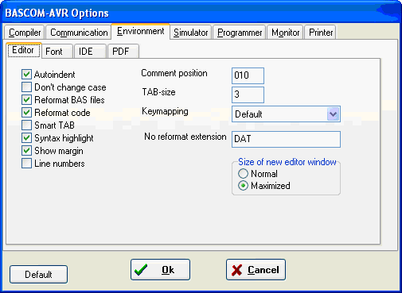Select the Maximized radio option
402x293 pixels.
coord(243,186)
